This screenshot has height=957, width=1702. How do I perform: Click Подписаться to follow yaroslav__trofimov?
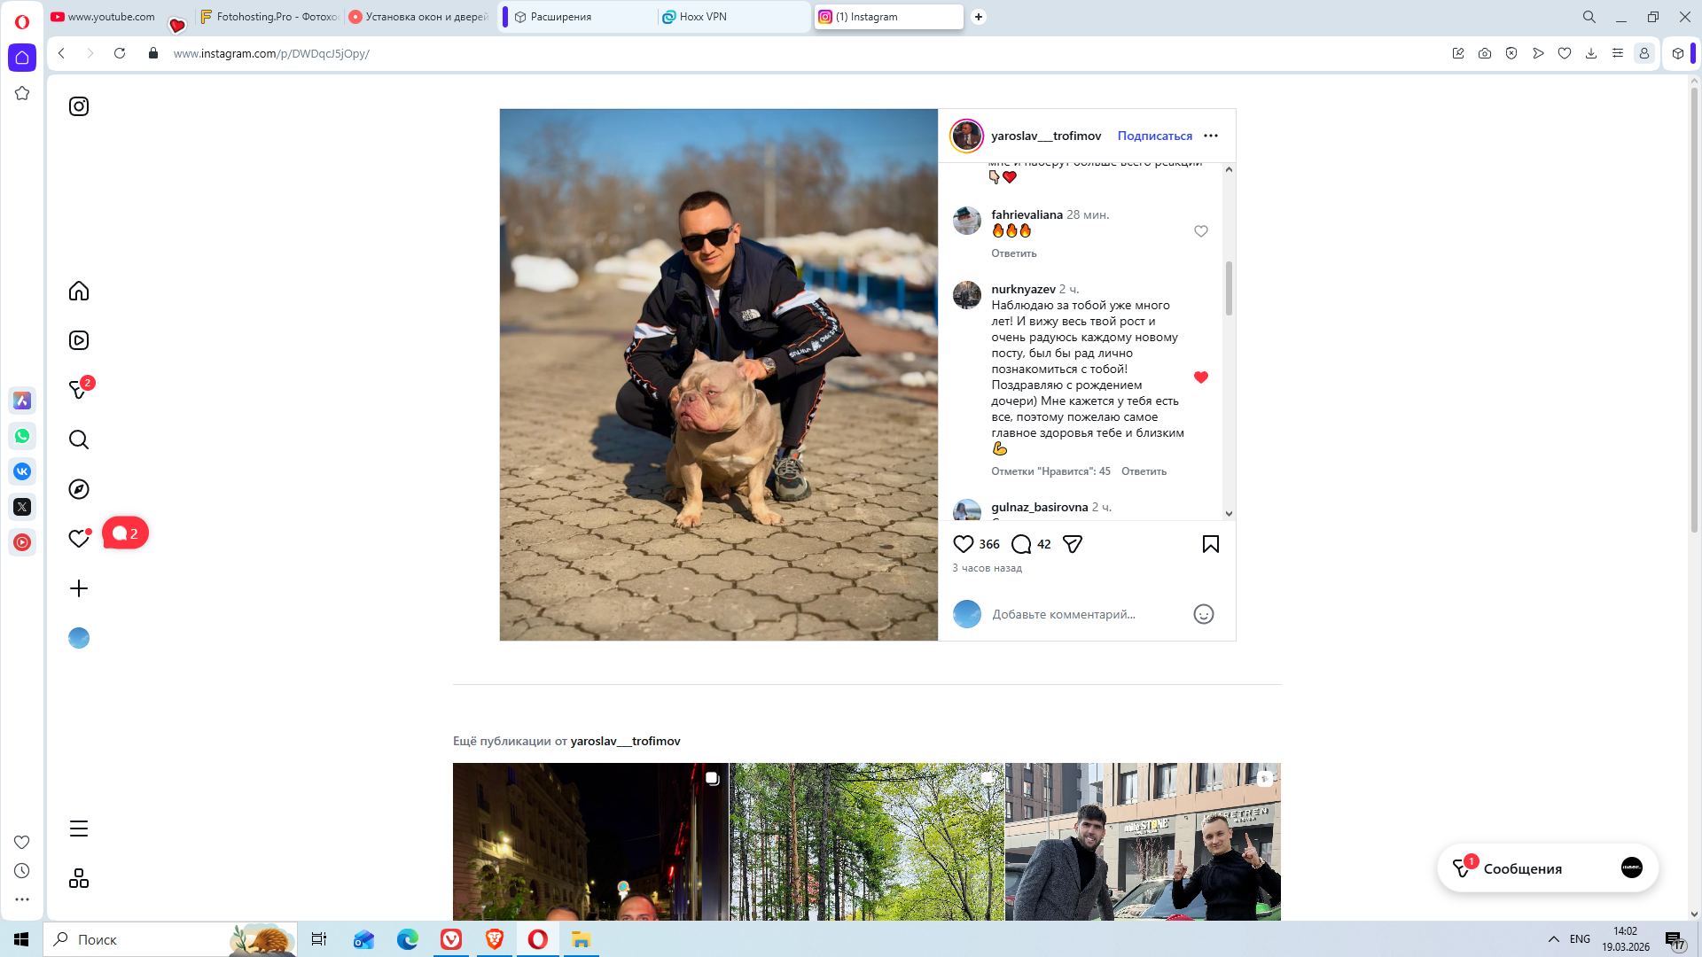pos(1154,136)
